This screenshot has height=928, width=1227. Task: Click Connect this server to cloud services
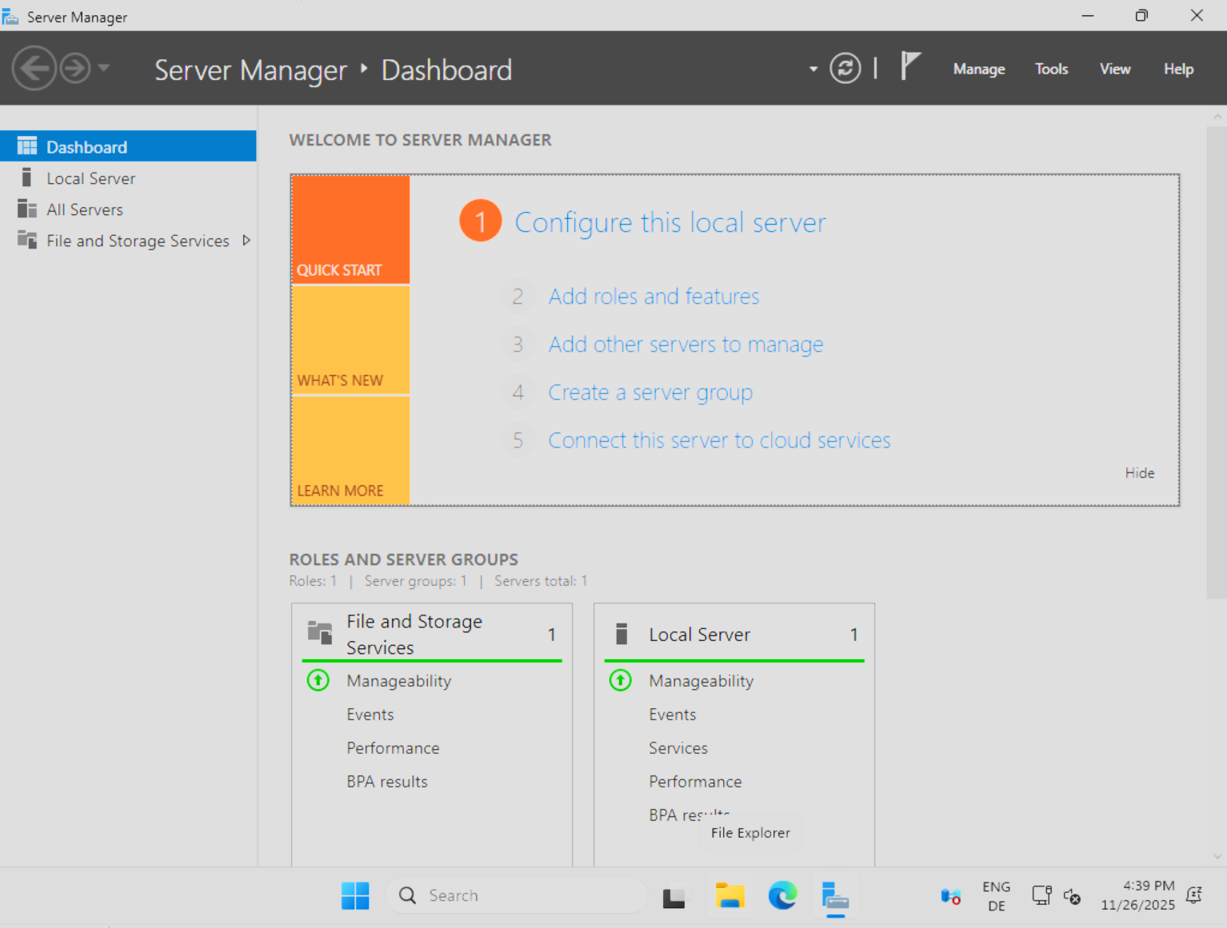coord(719,440)
